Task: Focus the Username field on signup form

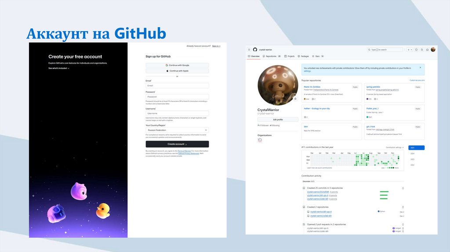Action: click(x=177, y=113)
